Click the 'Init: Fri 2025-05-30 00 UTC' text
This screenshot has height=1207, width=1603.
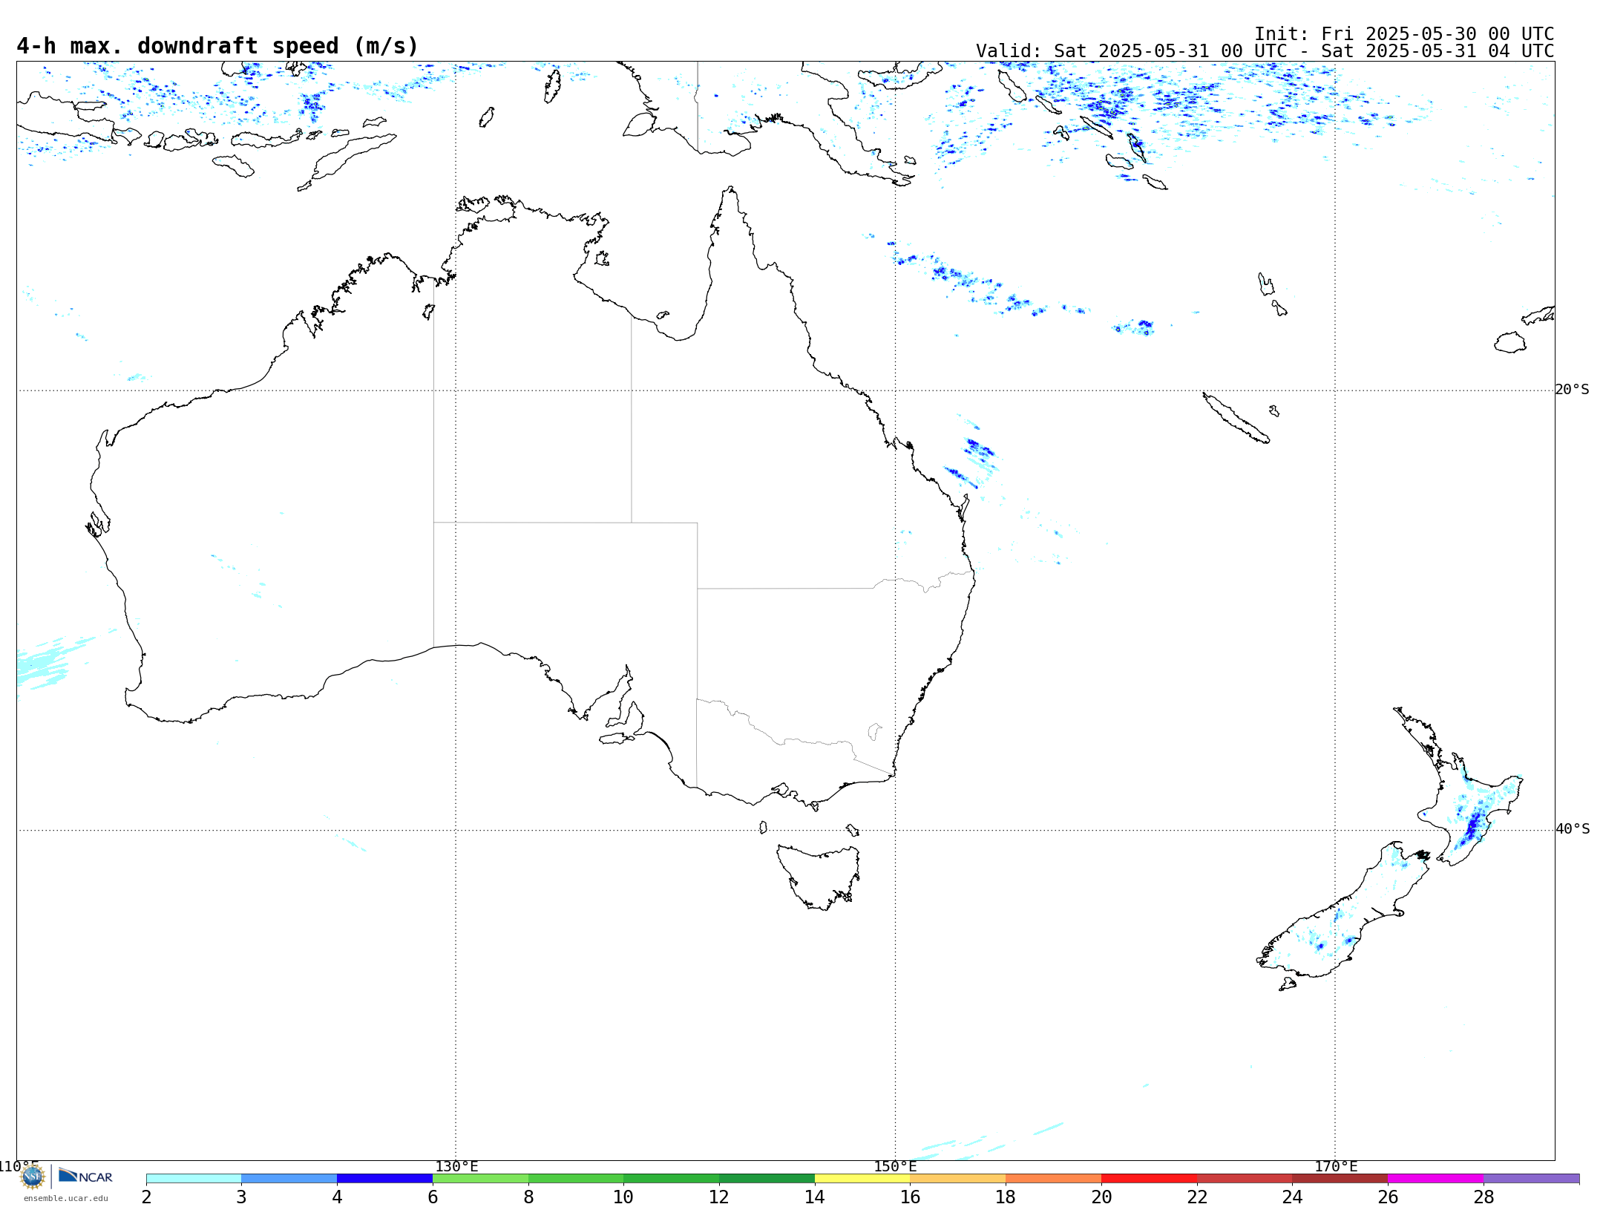point(1404,34)
